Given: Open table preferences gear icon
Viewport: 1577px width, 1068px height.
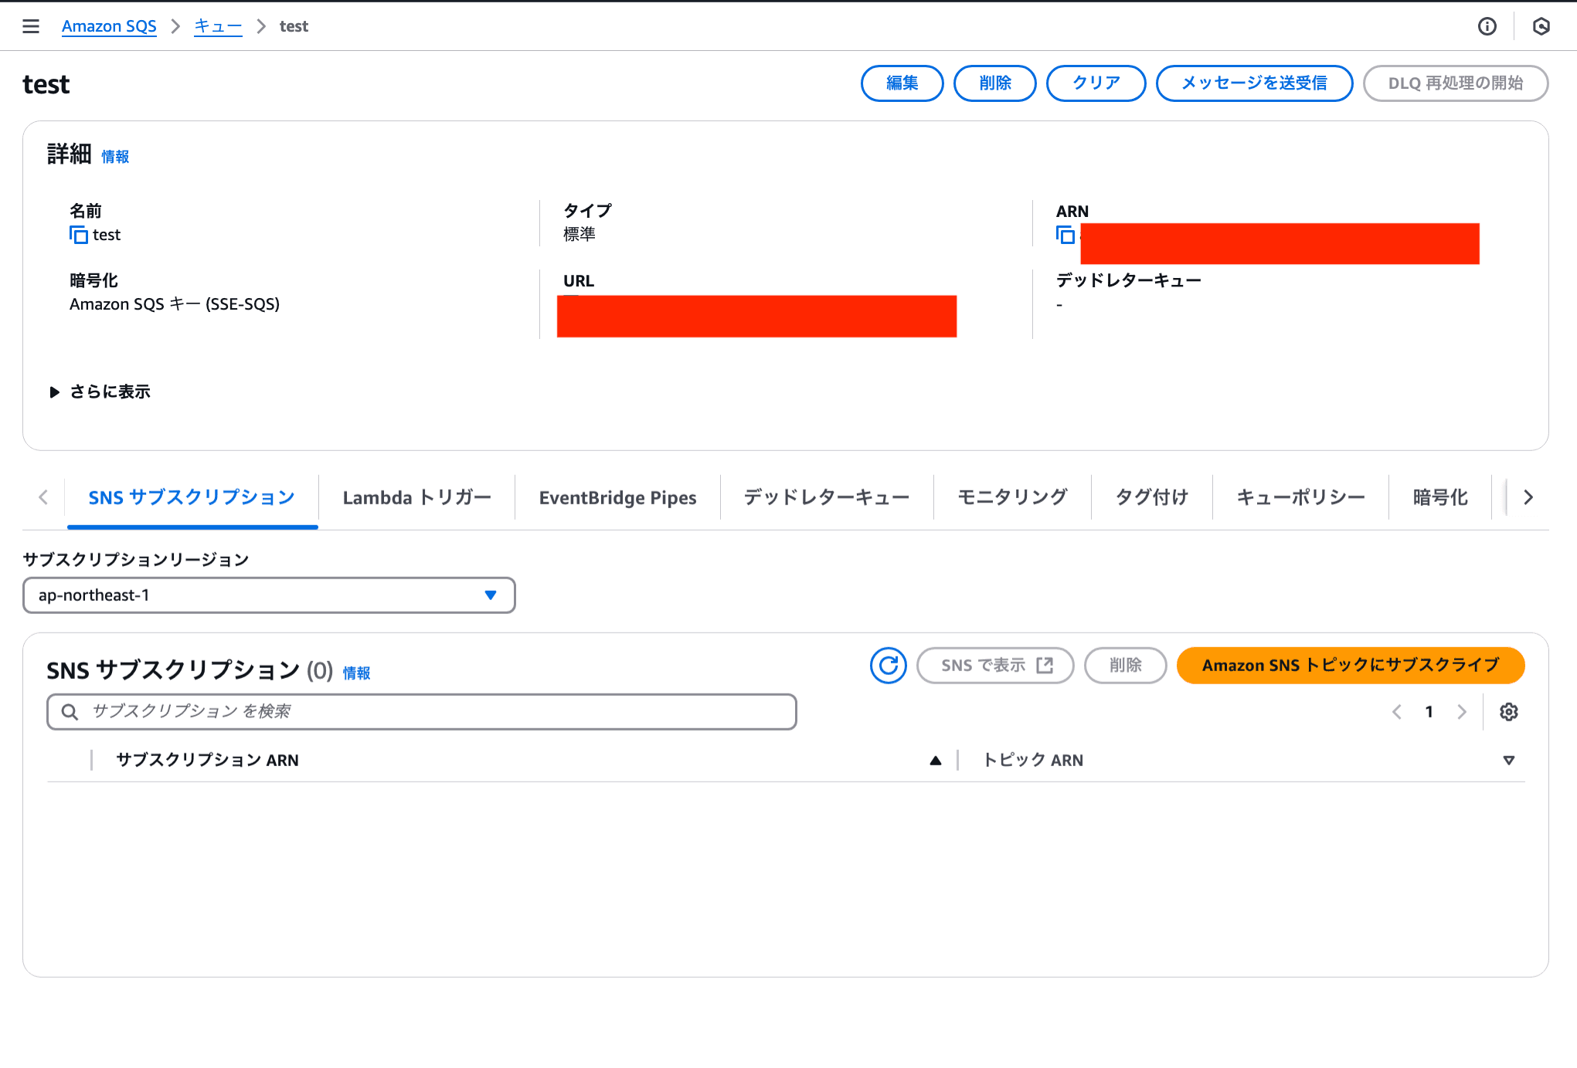Looking at the screenshot, I should [x=1508, y=712].
